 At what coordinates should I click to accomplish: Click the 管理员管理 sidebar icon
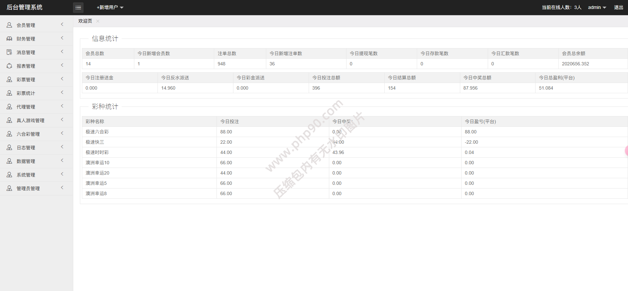9,188
